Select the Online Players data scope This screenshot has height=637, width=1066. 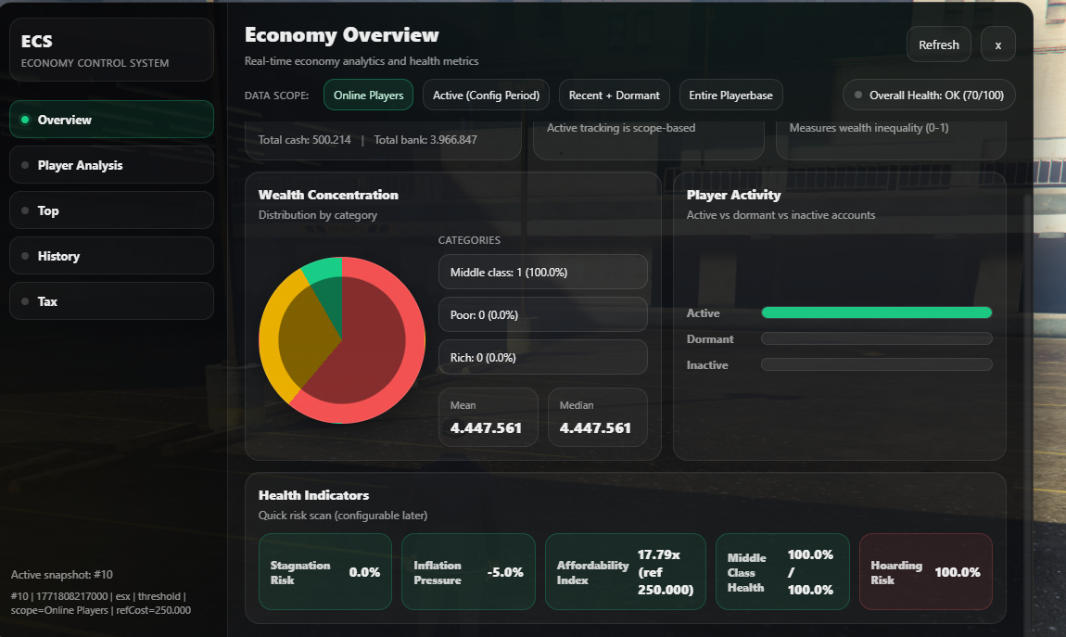[369, 96]
